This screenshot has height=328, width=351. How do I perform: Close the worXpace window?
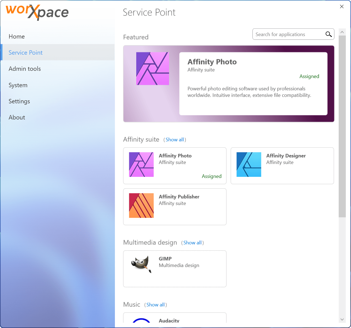pyautogui.click(x=342, y=7)
